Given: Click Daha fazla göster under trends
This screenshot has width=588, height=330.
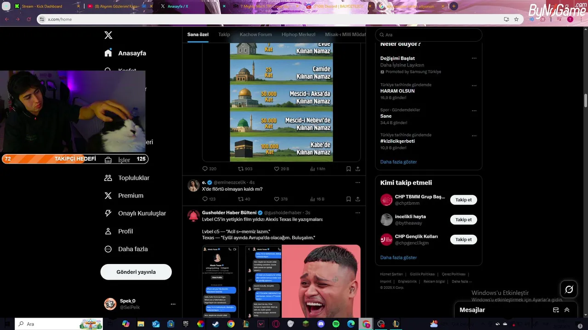Looking at the screenshot, I should (x=398, y=162).
